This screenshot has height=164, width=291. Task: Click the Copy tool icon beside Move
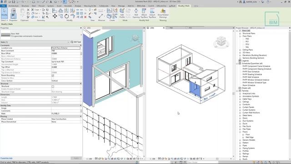tap(60, 16)
